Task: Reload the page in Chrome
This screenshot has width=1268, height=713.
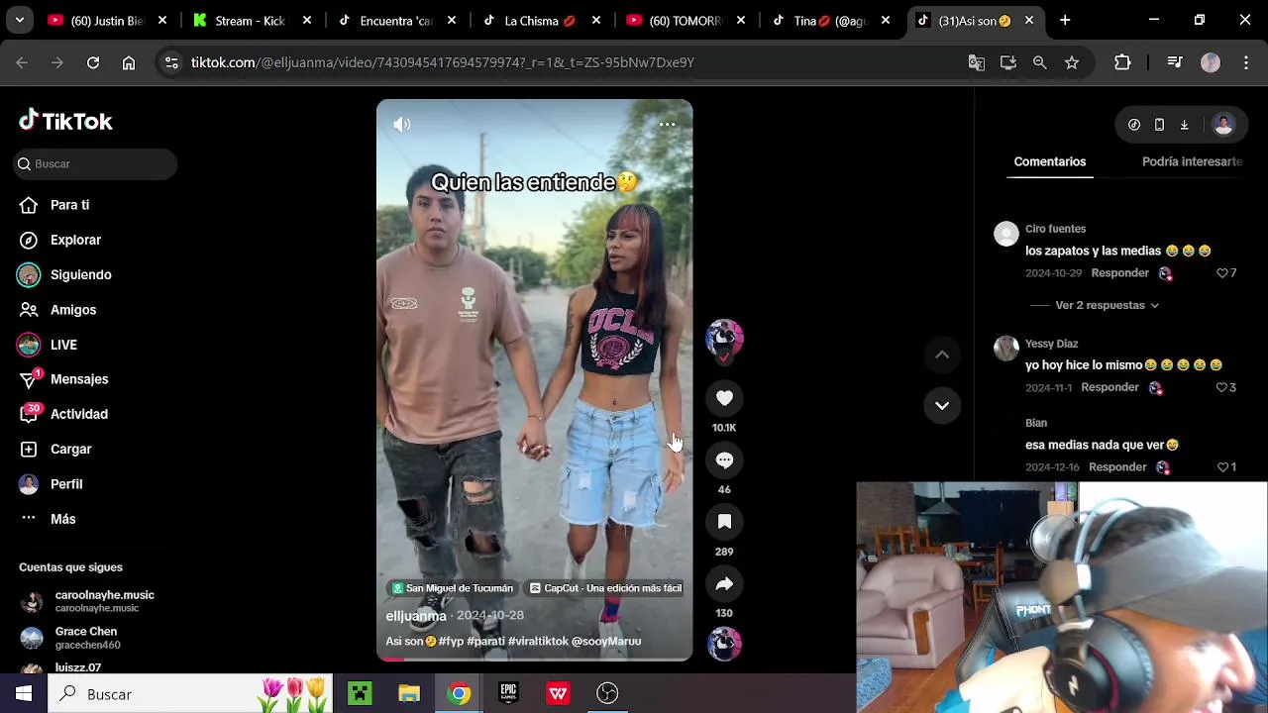Action: pos(93,62)
